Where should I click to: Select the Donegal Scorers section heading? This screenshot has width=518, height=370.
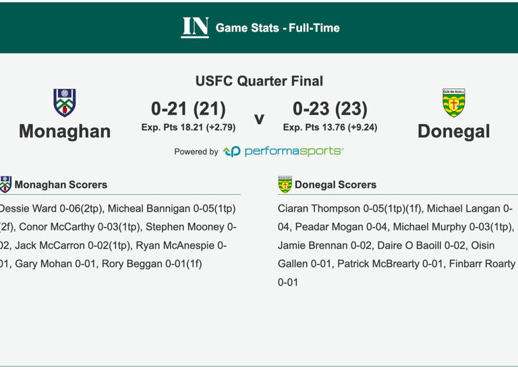[x=335, y=185]
